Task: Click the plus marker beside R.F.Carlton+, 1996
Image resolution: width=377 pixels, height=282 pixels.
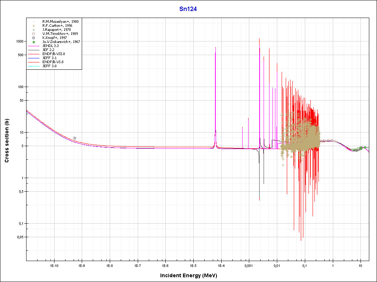Action: click(x=34, y=26)
